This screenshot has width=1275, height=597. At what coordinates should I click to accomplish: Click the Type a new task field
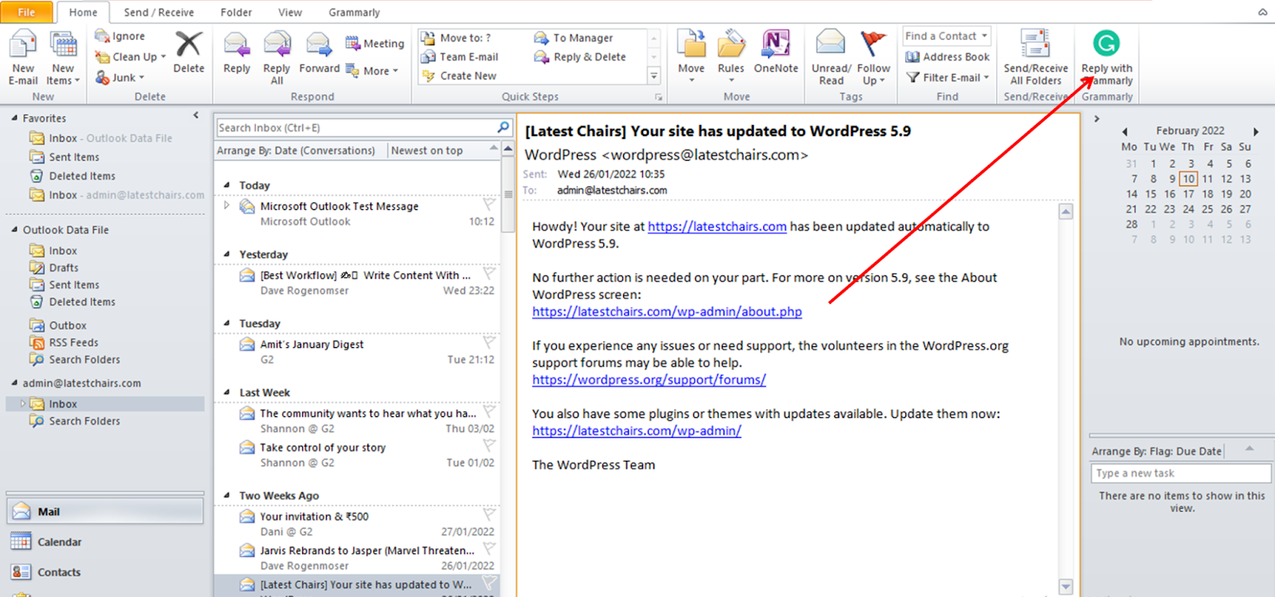(x=1180, y=473)
